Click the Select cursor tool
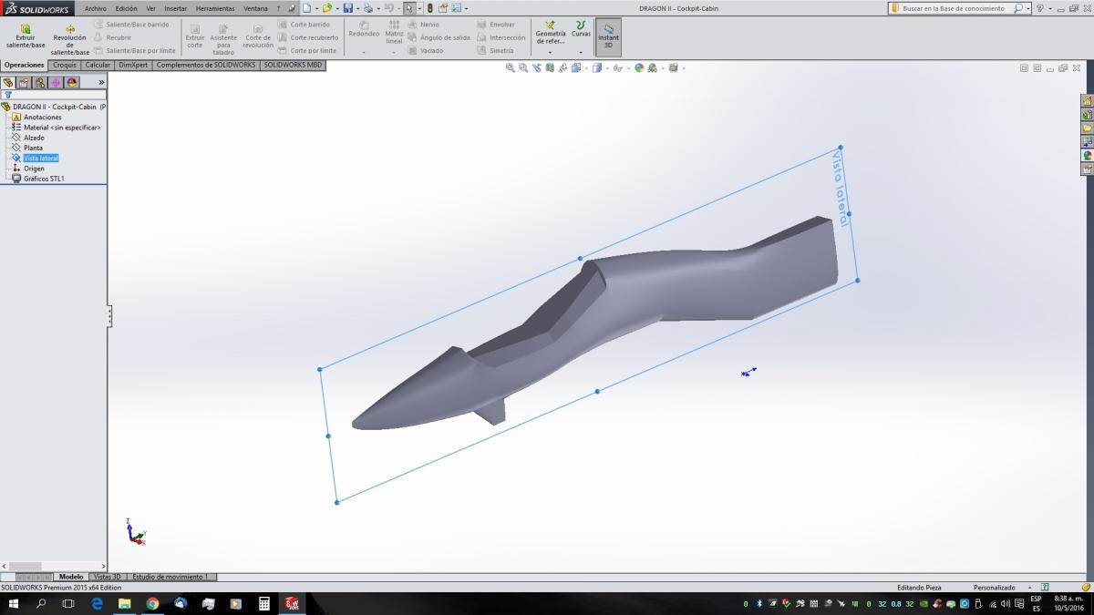Screen dimensions: 1094x615 tap(409, 8)
